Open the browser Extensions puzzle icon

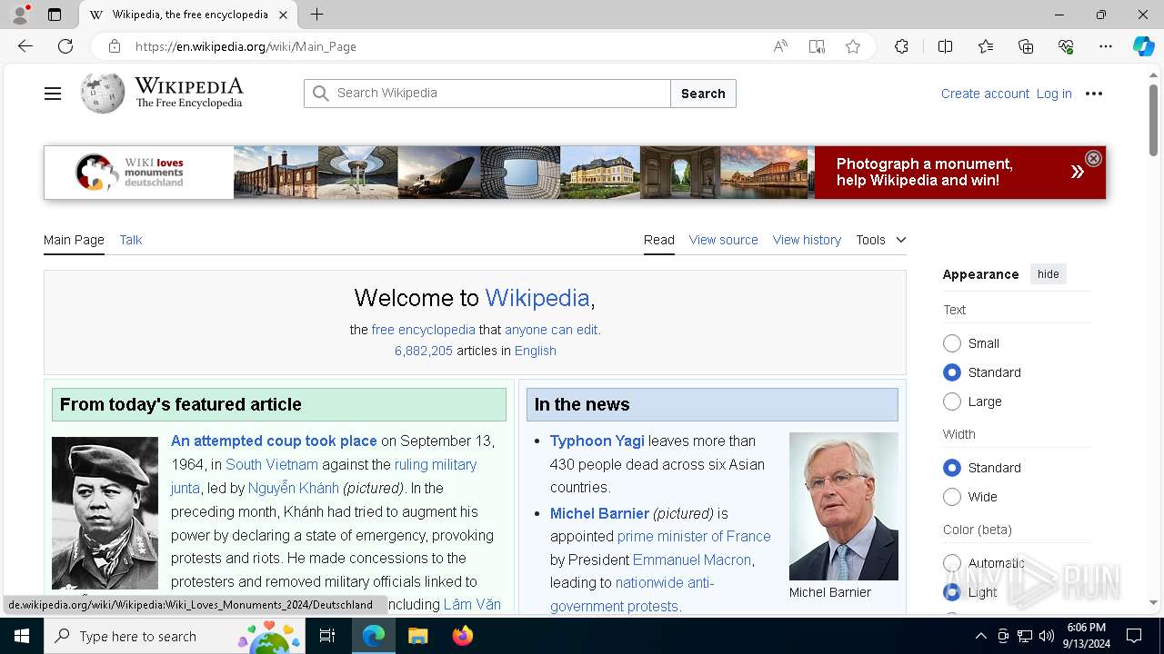pyautogui.click(x=901, y=46)
